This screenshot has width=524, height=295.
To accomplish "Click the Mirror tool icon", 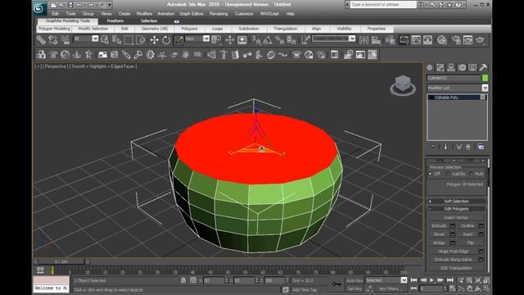I will (x=364, y=40).
